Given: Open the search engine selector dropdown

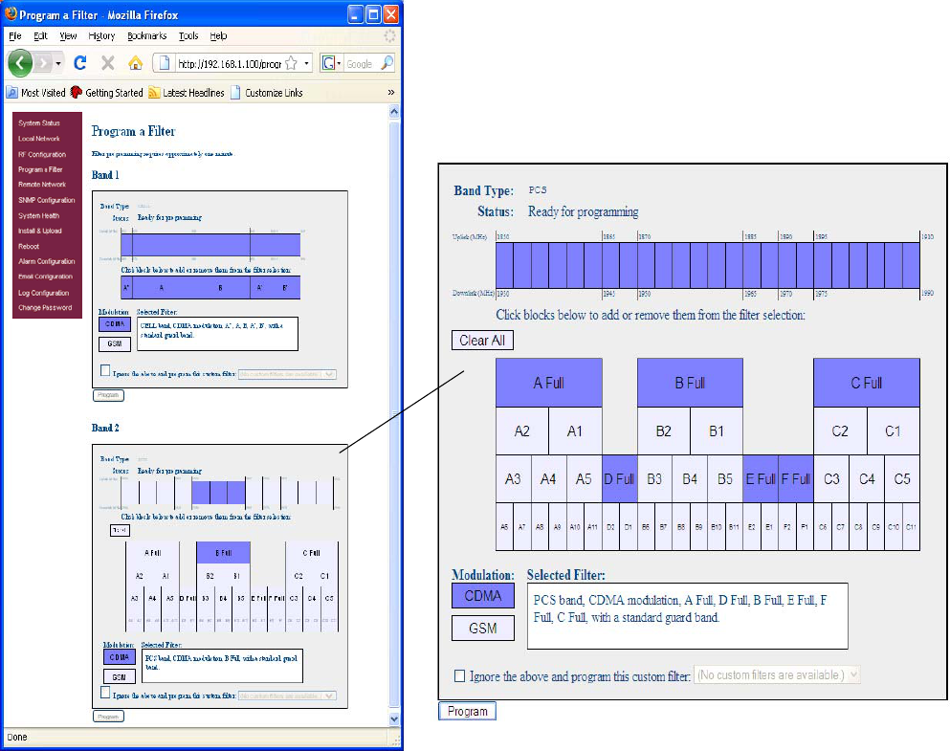Looking at the screenshot, I should tap(331, 63).
